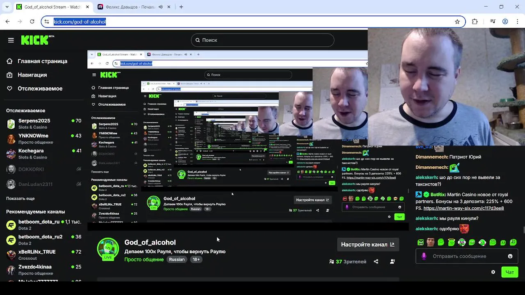The width and height of the screenshot is (525, 295).
Task: Open the browser extensions puzzle icon
Action: [475, 22]
